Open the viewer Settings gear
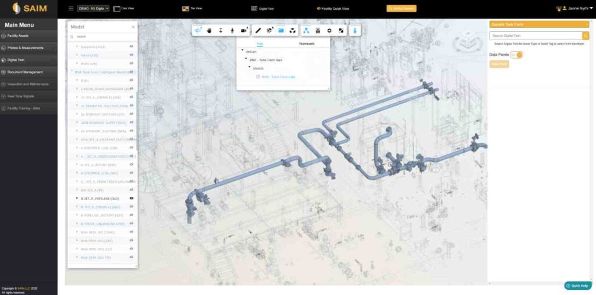This screenshot has height=295, width=596. (329, 30)
